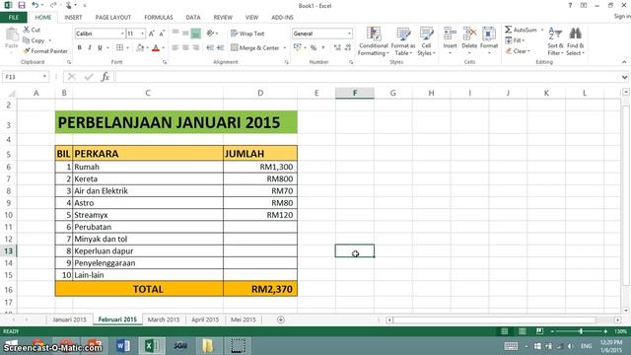Click the Insert Function fx icon

pos(105,77)
